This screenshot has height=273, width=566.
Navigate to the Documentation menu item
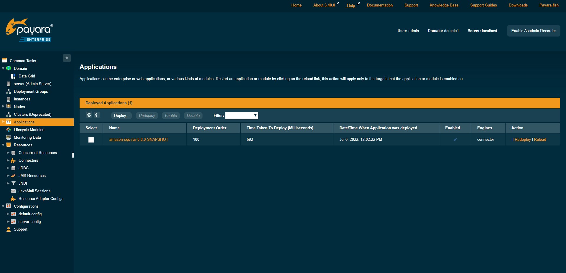point(380,5)
